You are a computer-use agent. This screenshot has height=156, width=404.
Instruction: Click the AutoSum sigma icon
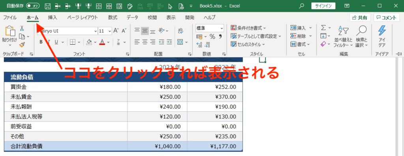pos(324,28)
